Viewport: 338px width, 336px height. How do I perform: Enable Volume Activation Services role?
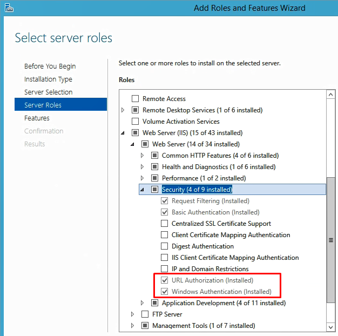[136, 122]
